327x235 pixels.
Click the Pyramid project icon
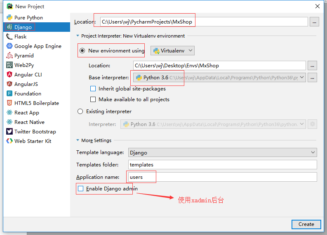tap(9, 56)
